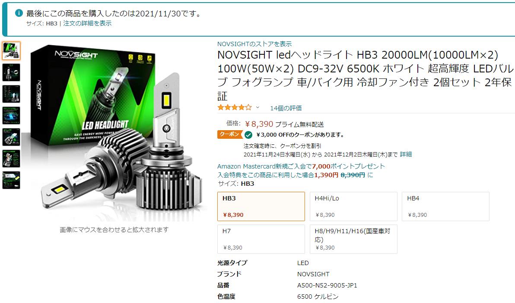The width and height of the screenshot is (515, 303).
Task: Open coupon 詳細 details link
Action: pyautogui.click(x=406, y=154)
